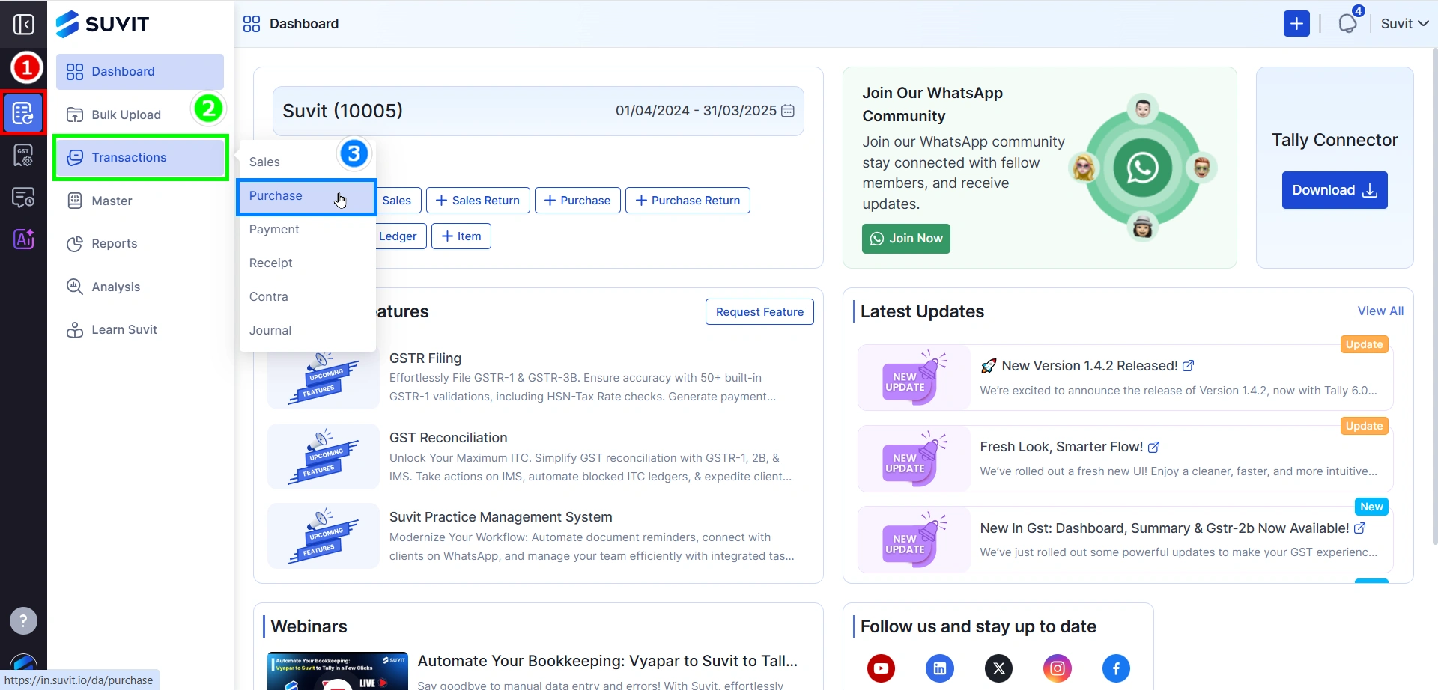The height and width of the screenshot is (690, 1438).
Task: Open the AI assistant rail icon
Action: coord(24,239)
